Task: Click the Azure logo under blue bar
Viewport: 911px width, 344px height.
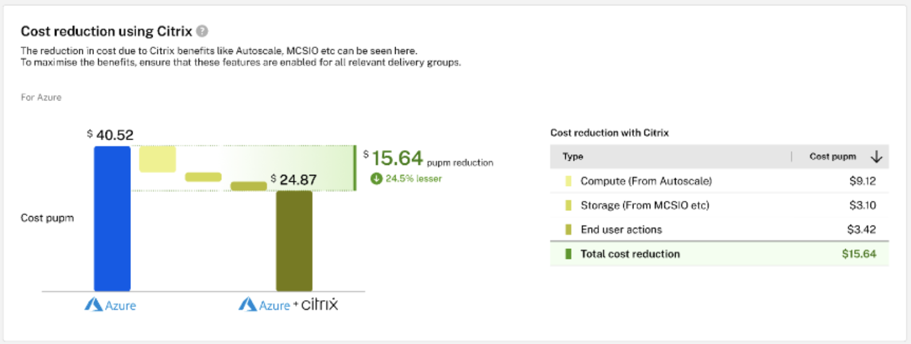Action: [110, 305]
